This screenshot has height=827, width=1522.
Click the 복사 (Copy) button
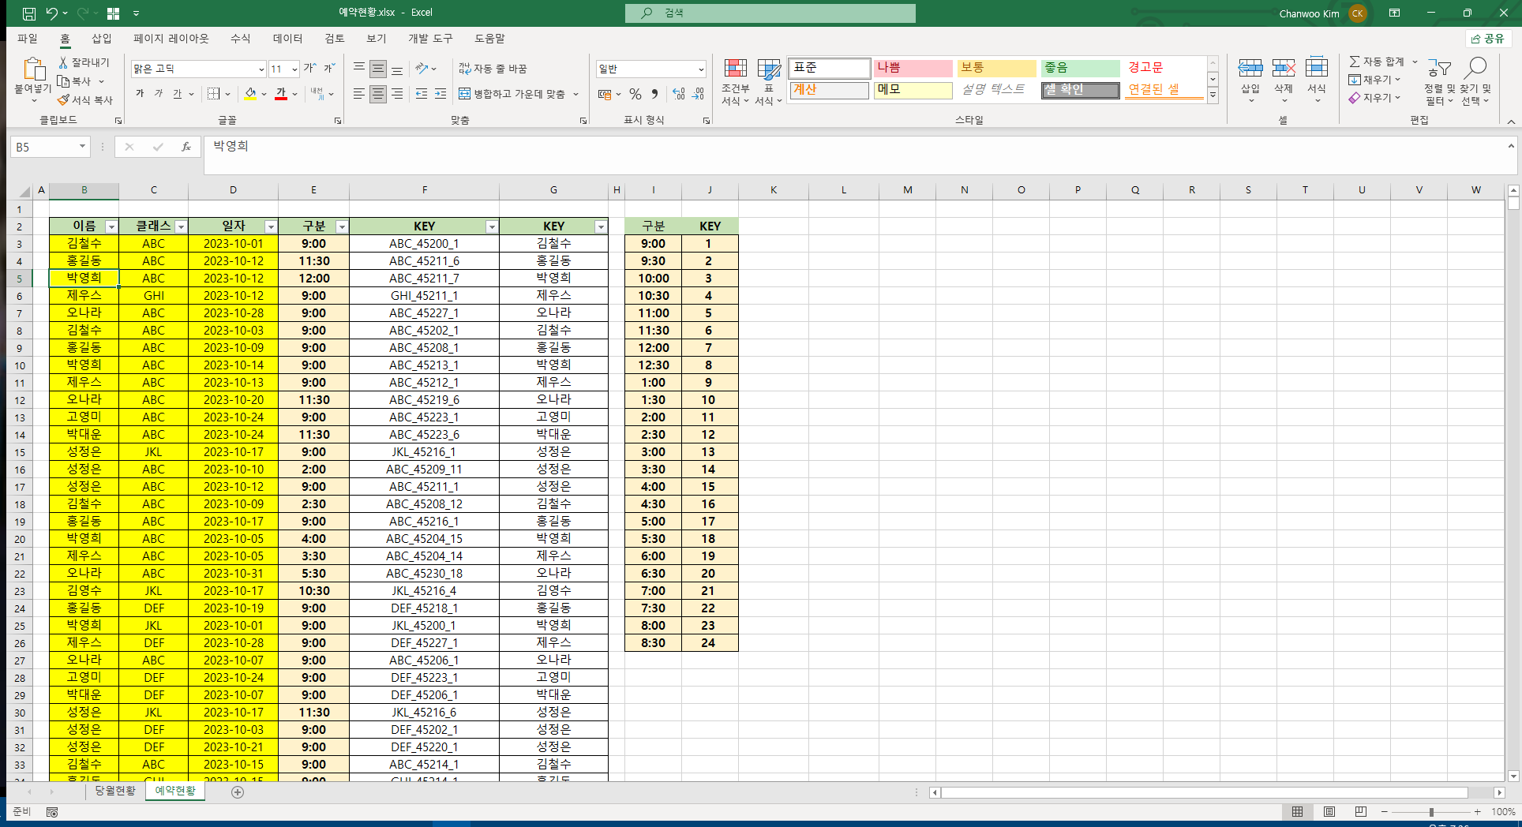[x=74, y=81]
